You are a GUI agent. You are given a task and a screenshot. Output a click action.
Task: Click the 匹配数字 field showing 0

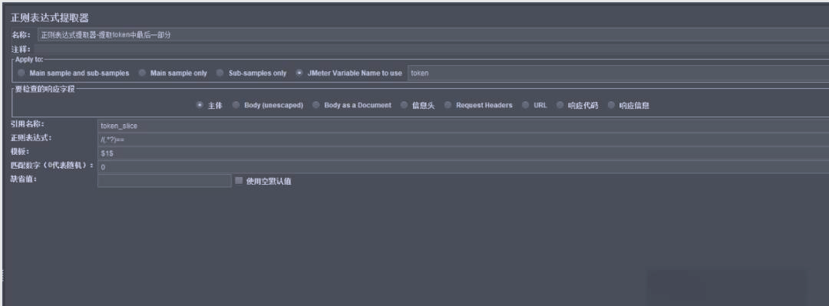pos(463,167)
